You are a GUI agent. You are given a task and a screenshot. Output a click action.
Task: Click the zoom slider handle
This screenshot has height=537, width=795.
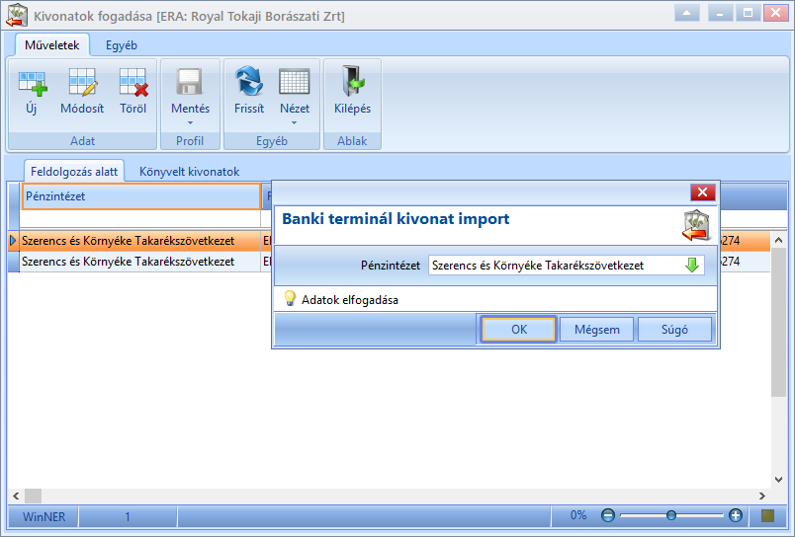(671, 515)
